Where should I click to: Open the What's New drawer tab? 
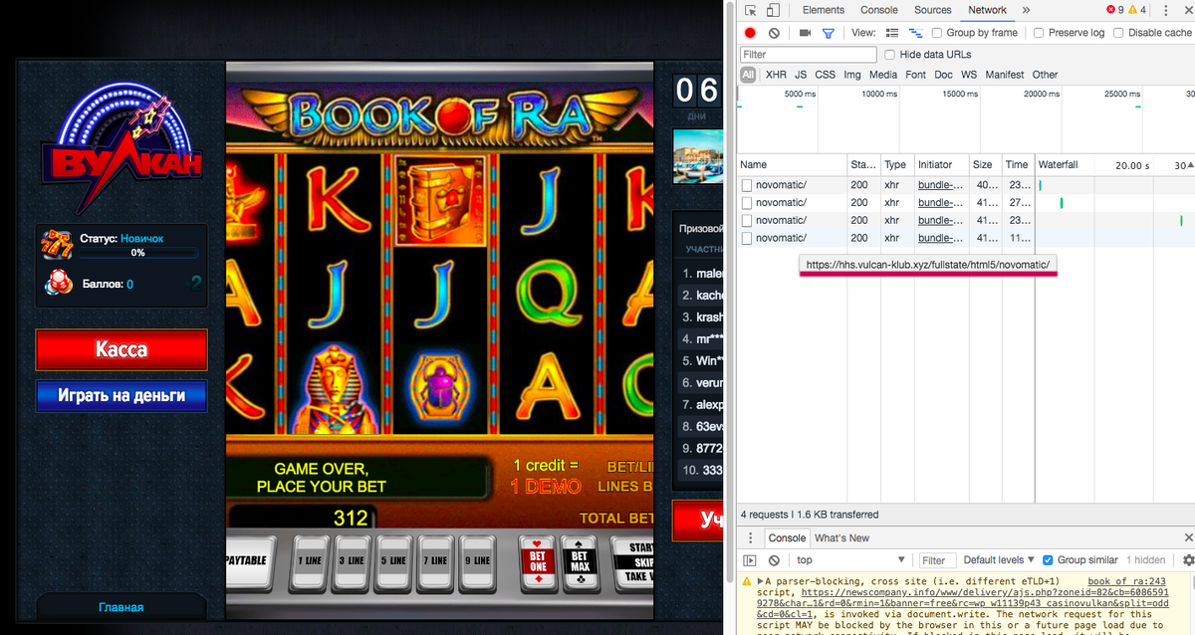coord(841,537)
